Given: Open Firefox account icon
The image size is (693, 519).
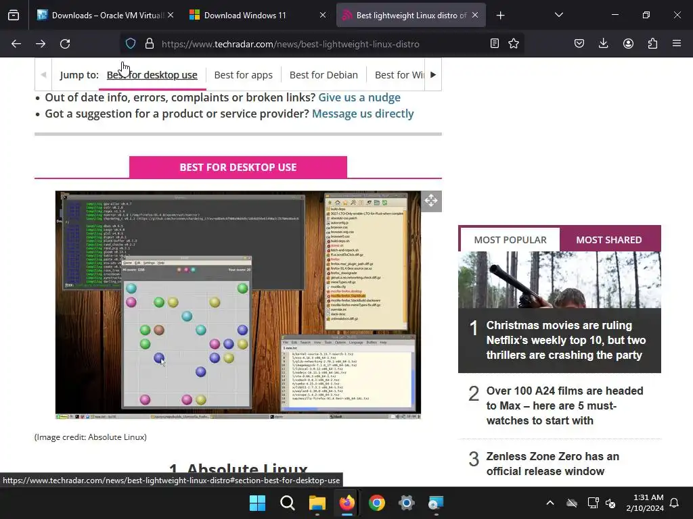Looking at the screenshot, I should pyautogui.click(x=628, y=44).
